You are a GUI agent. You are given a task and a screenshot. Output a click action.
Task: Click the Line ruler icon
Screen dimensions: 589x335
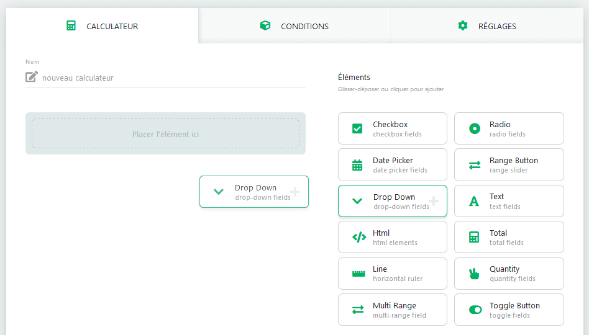(358, 274)
